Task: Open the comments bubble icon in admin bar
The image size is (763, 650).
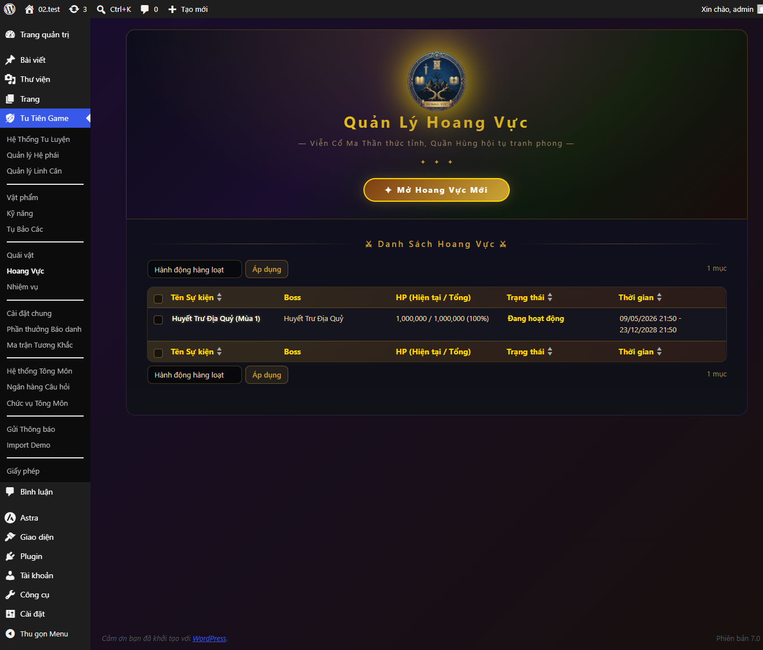Action: point(145,9)
